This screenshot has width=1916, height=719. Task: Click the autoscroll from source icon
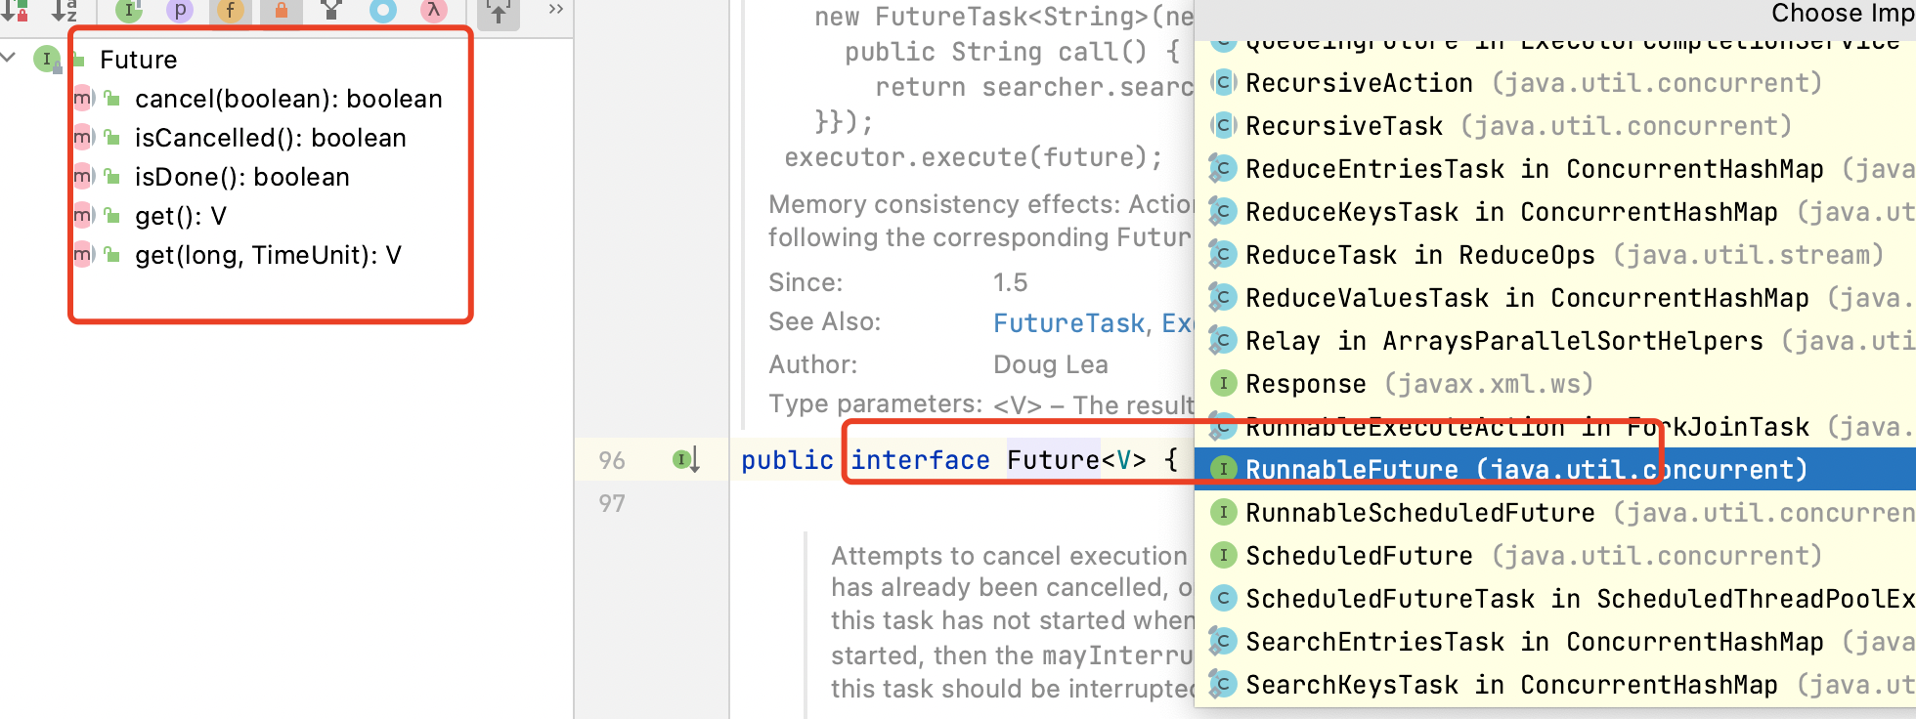click(499, 12)
